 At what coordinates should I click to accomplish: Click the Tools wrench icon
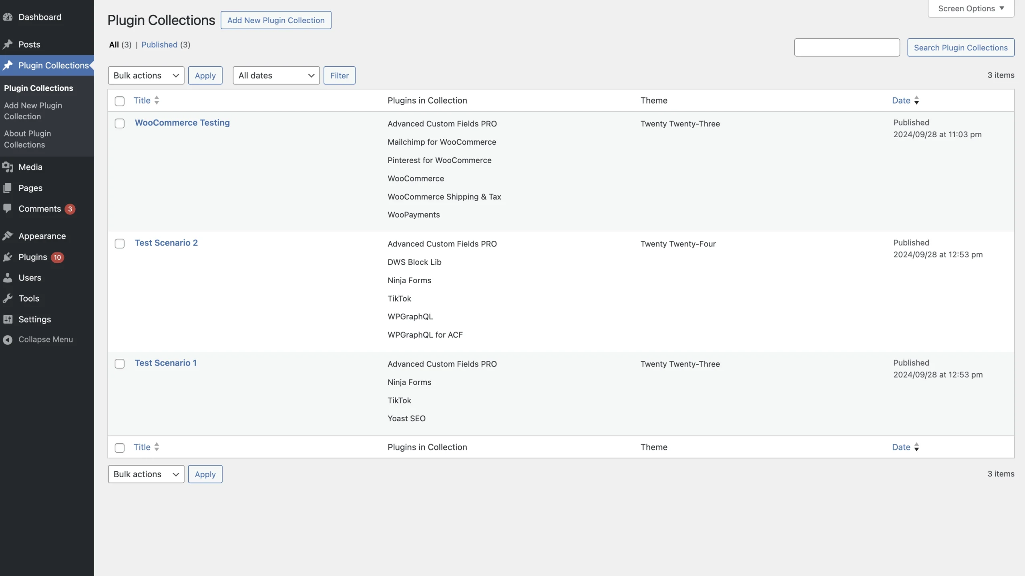click(x=8, y=298)
